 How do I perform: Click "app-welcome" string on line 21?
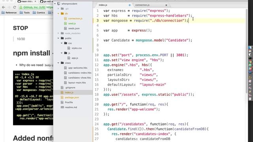143,109
